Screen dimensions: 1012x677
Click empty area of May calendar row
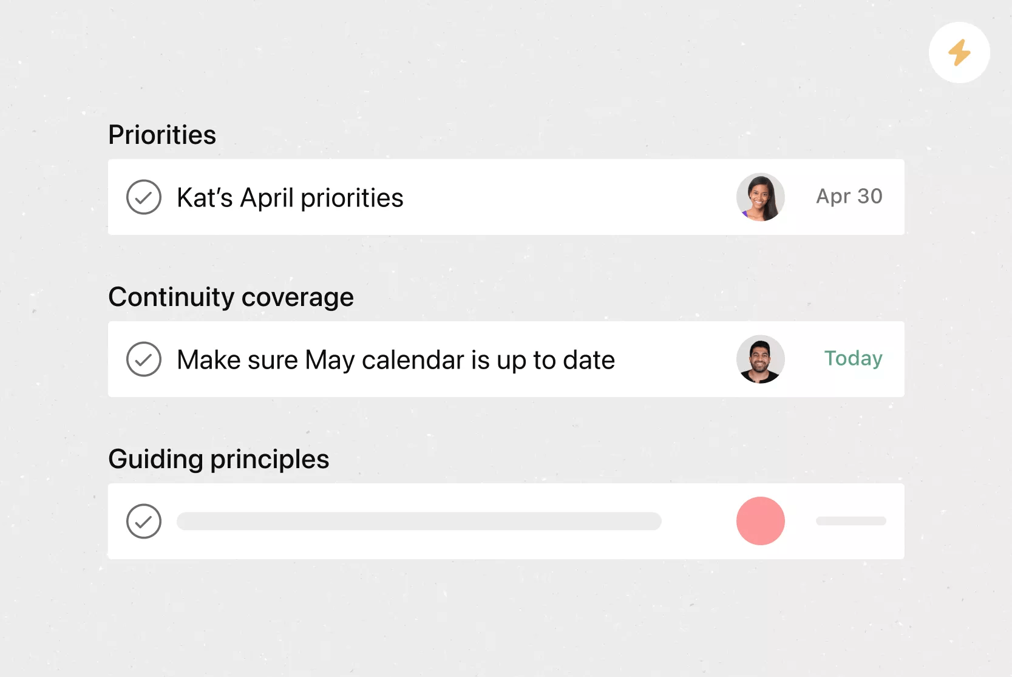(674, 359)
